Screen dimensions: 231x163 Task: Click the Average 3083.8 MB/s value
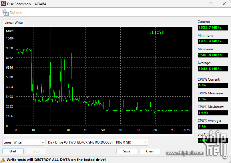pyautogui.click(x=213, y=69)
